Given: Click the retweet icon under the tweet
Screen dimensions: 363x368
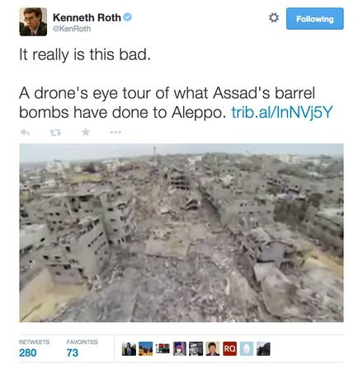Looking at the screenshot, I should [x=55, y=133].
